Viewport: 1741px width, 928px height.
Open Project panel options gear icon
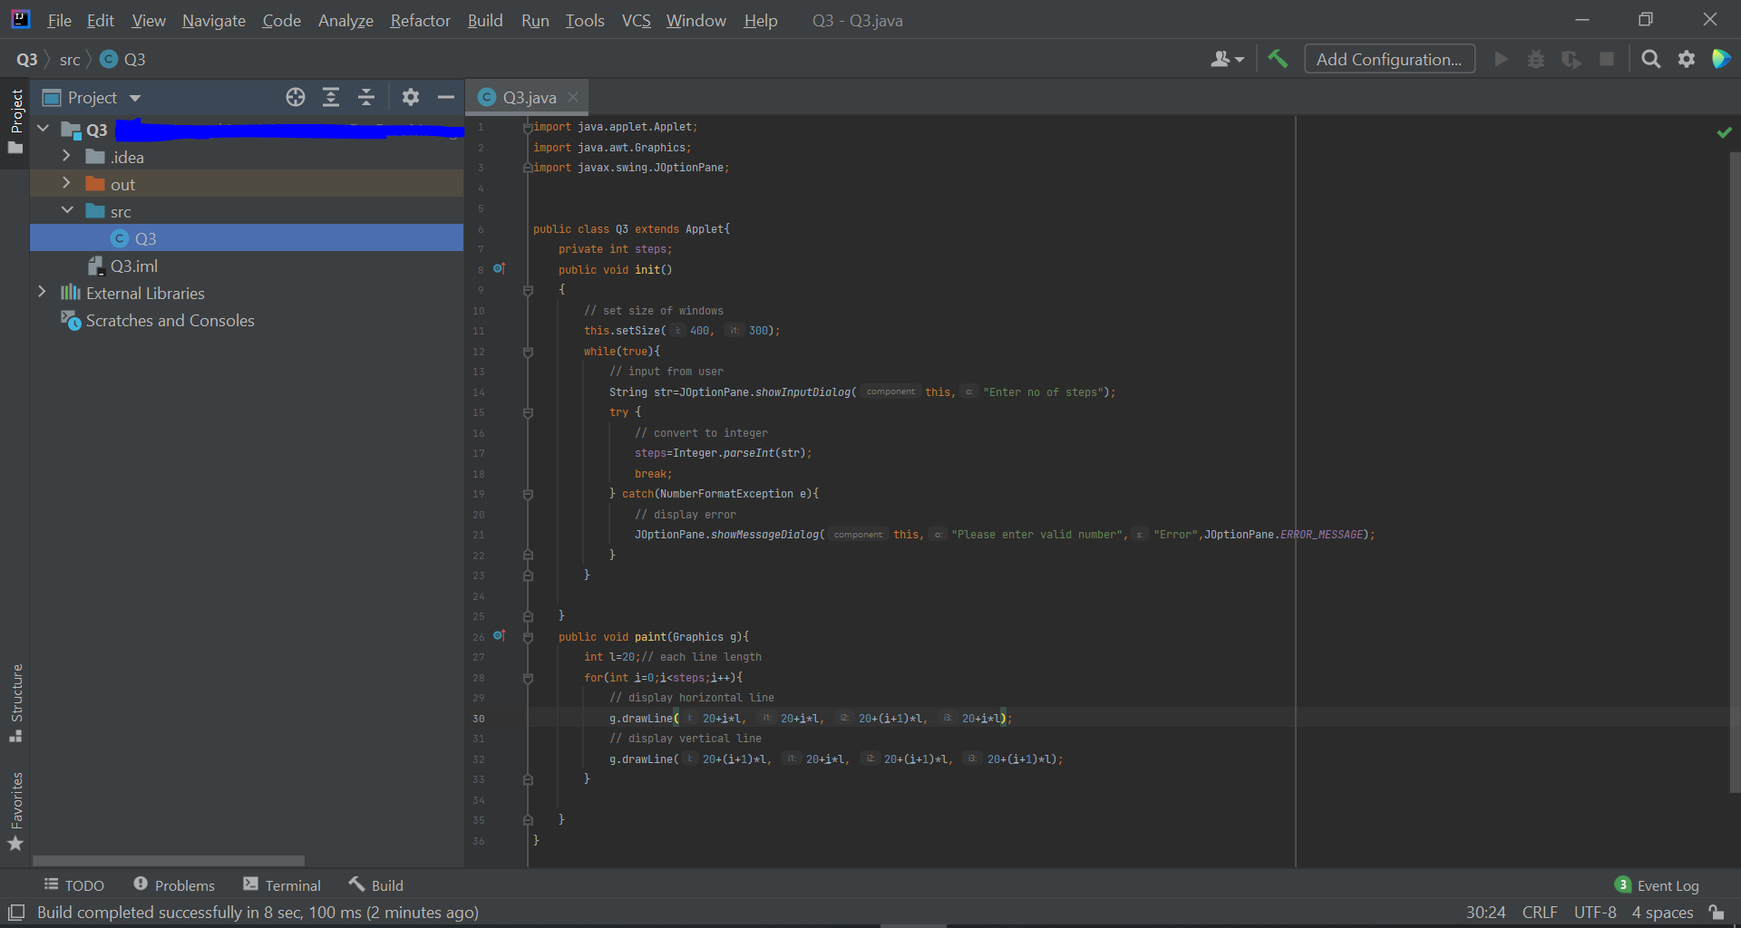(410, 97)
